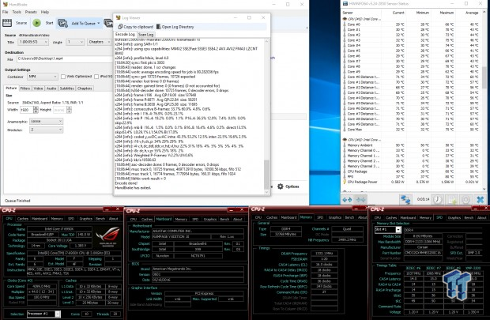Toggle the iPod 5G support checkbox

pos(96,77)
